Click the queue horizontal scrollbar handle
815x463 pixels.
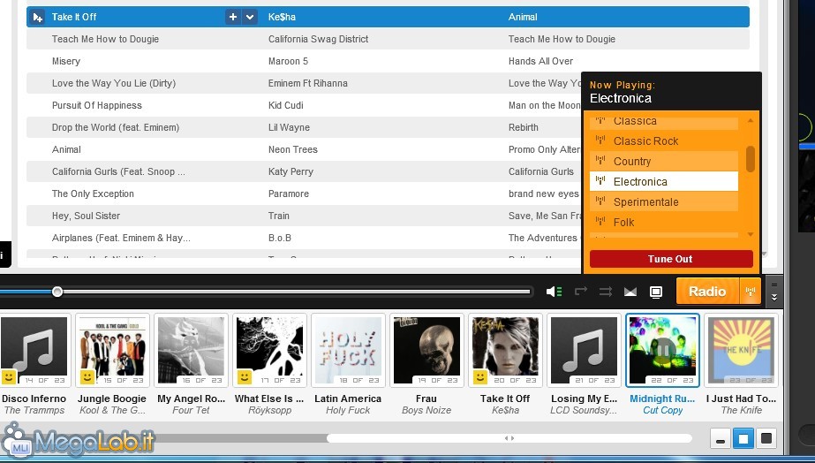click(509, 438)
